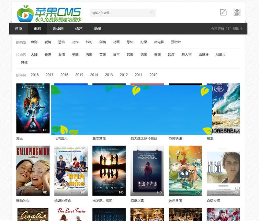Filter movies by year 2018

35,75
